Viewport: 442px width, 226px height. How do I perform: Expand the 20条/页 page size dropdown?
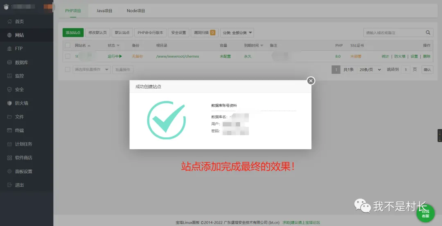pos(370,69)
